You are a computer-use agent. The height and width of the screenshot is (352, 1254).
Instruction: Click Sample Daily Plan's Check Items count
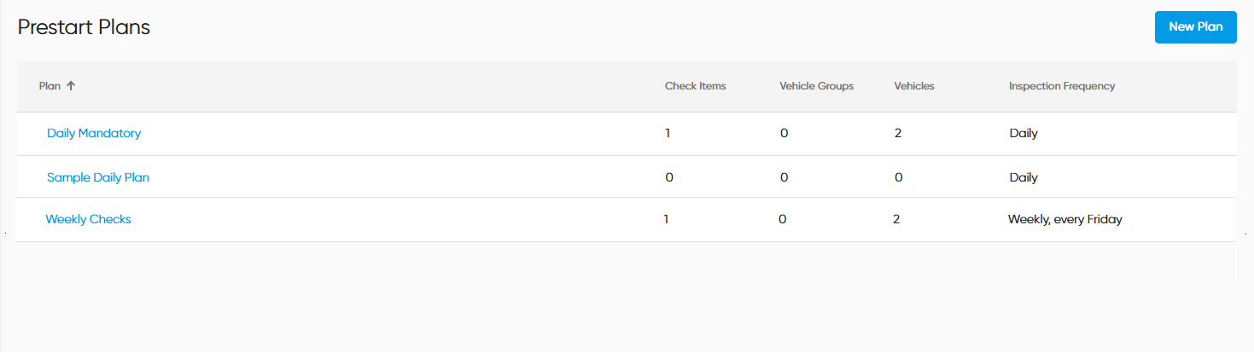pyautogui.click(x=668, y=177)
